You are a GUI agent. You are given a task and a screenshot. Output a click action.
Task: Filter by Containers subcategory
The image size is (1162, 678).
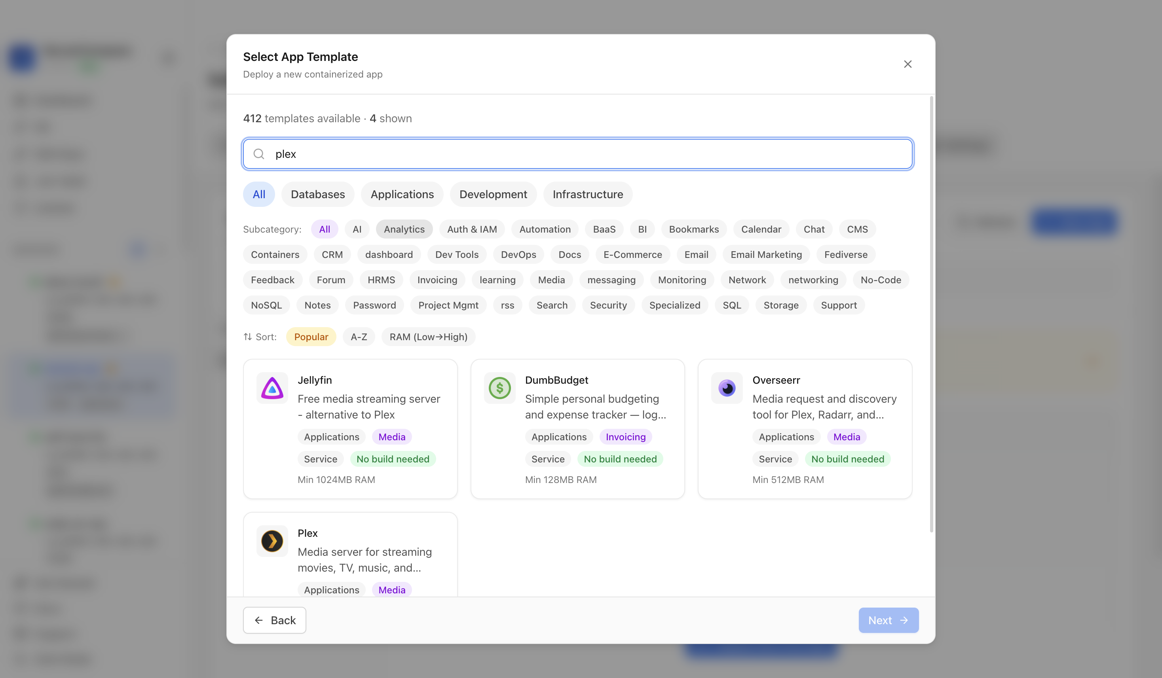[x=275, y=254]
